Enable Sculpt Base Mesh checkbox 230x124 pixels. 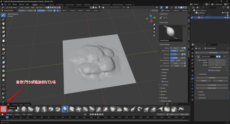click(209, 67)
